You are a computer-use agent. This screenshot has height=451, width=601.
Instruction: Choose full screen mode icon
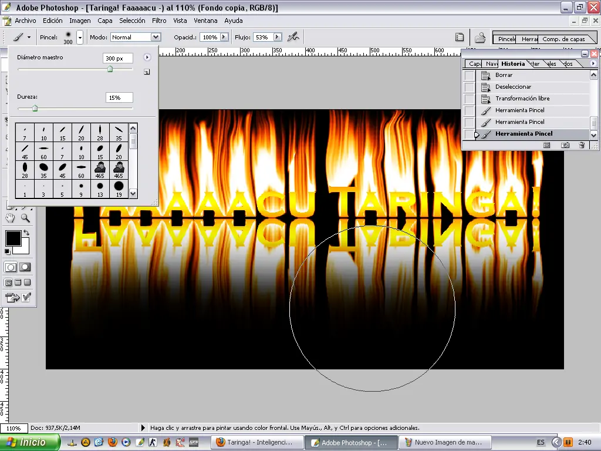click(x=27, y=282)
